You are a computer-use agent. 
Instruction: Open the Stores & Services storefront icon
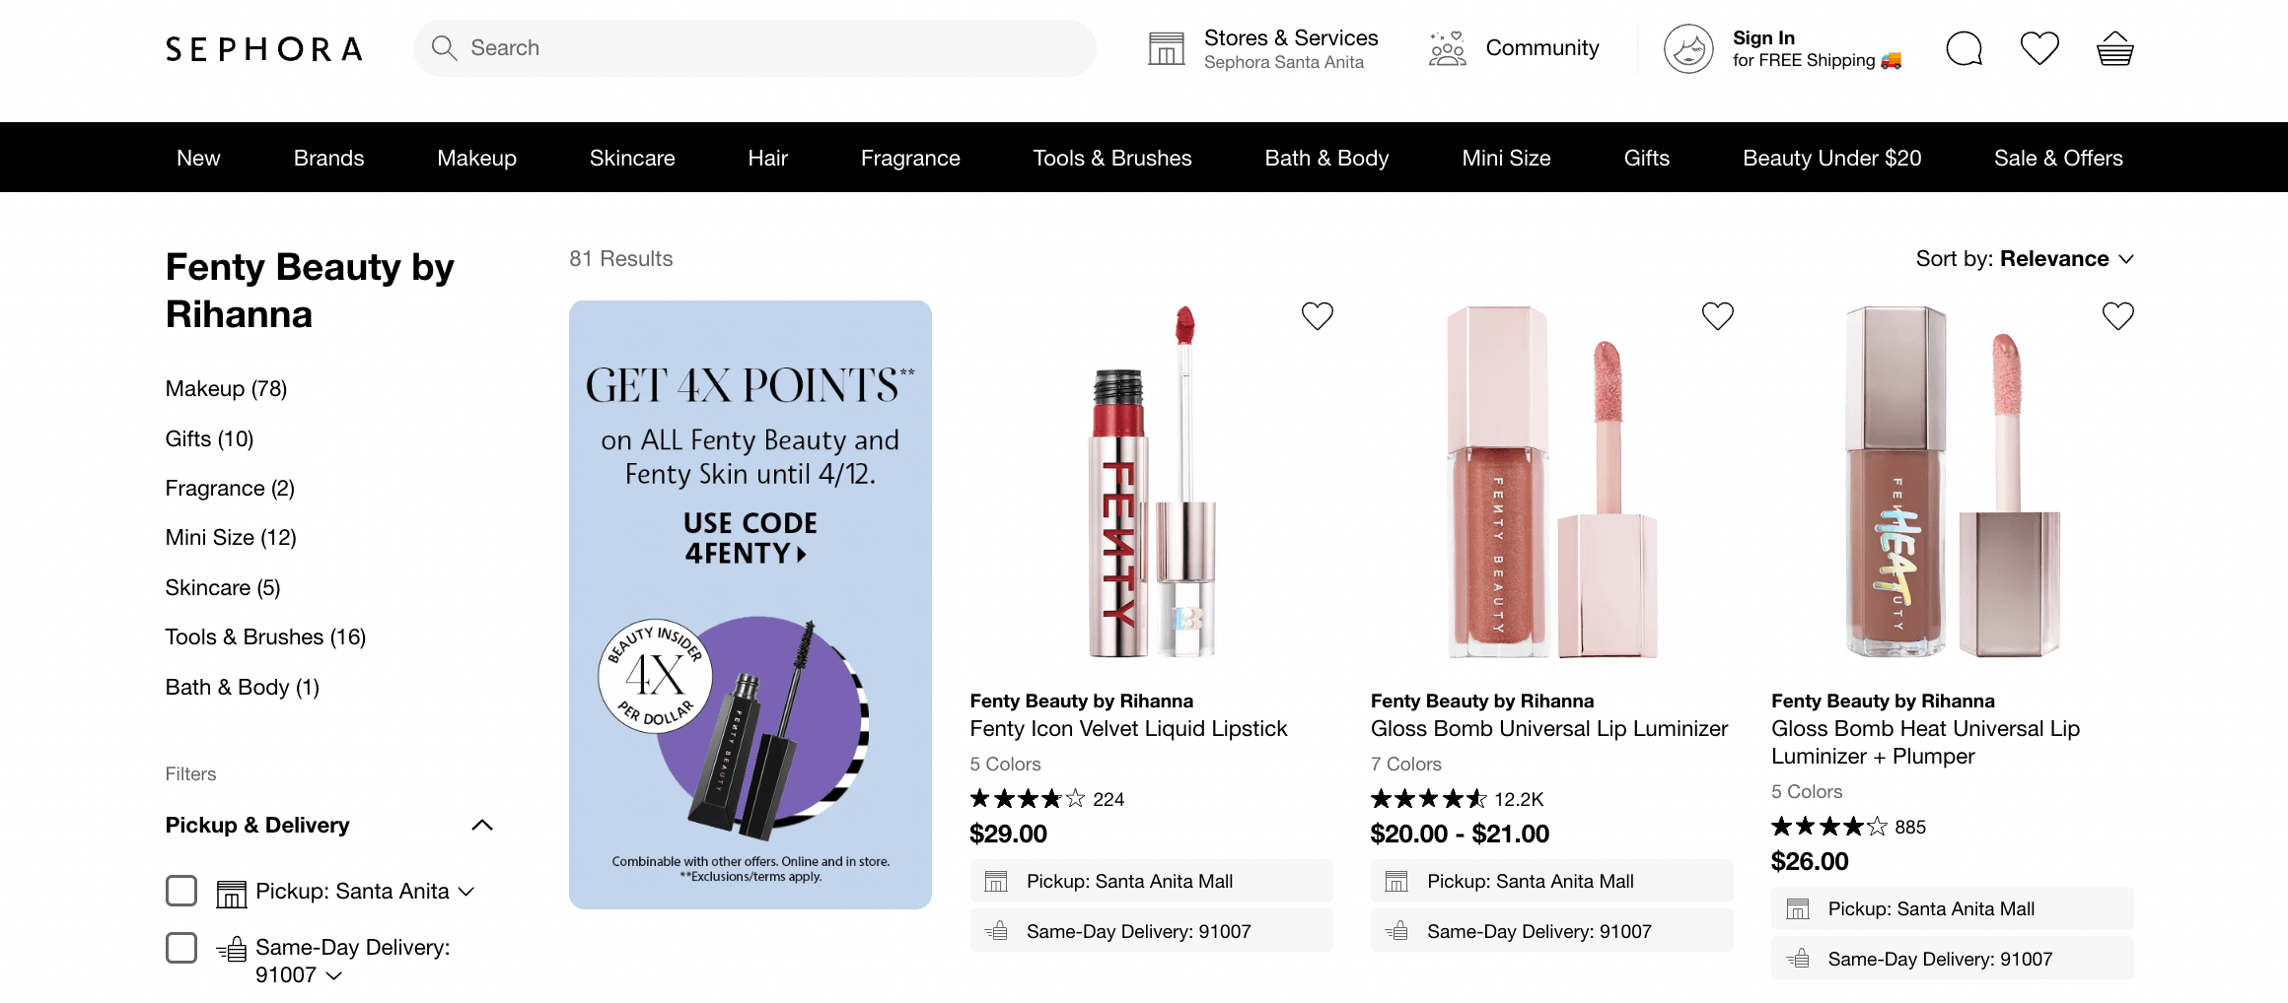click(x=1167, y=46)
